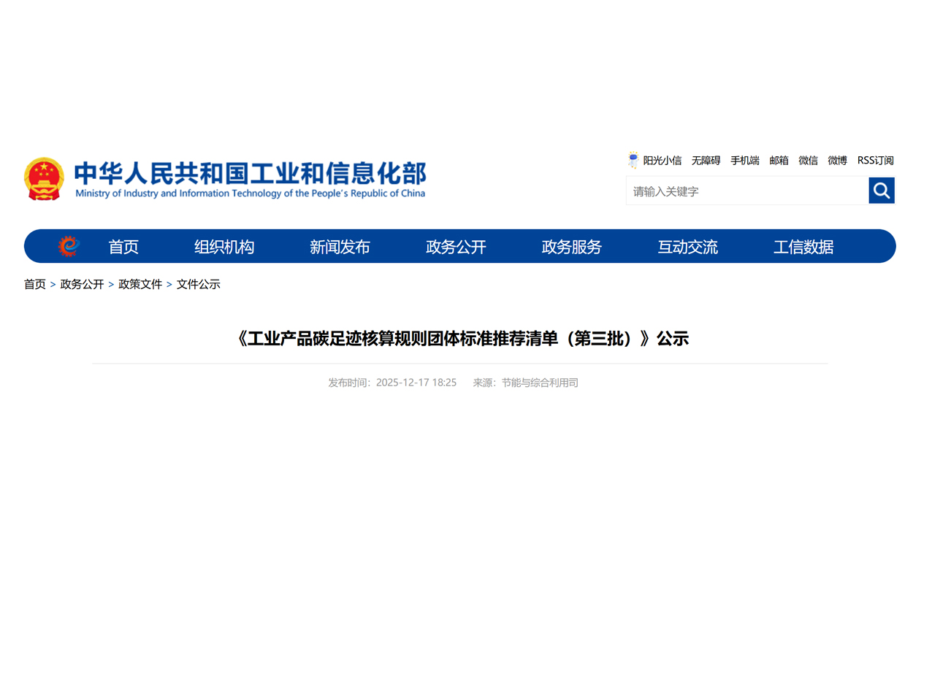932x679 pixels.
Task: Click the 手机端 mobile version link
Action: (x=744, y=161)
